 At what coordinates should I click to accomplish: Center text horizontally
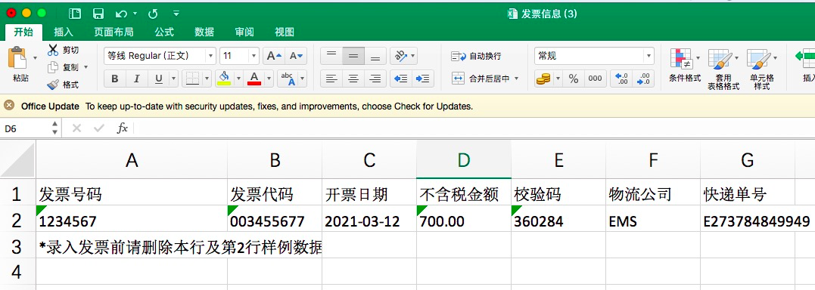[353, 79]
